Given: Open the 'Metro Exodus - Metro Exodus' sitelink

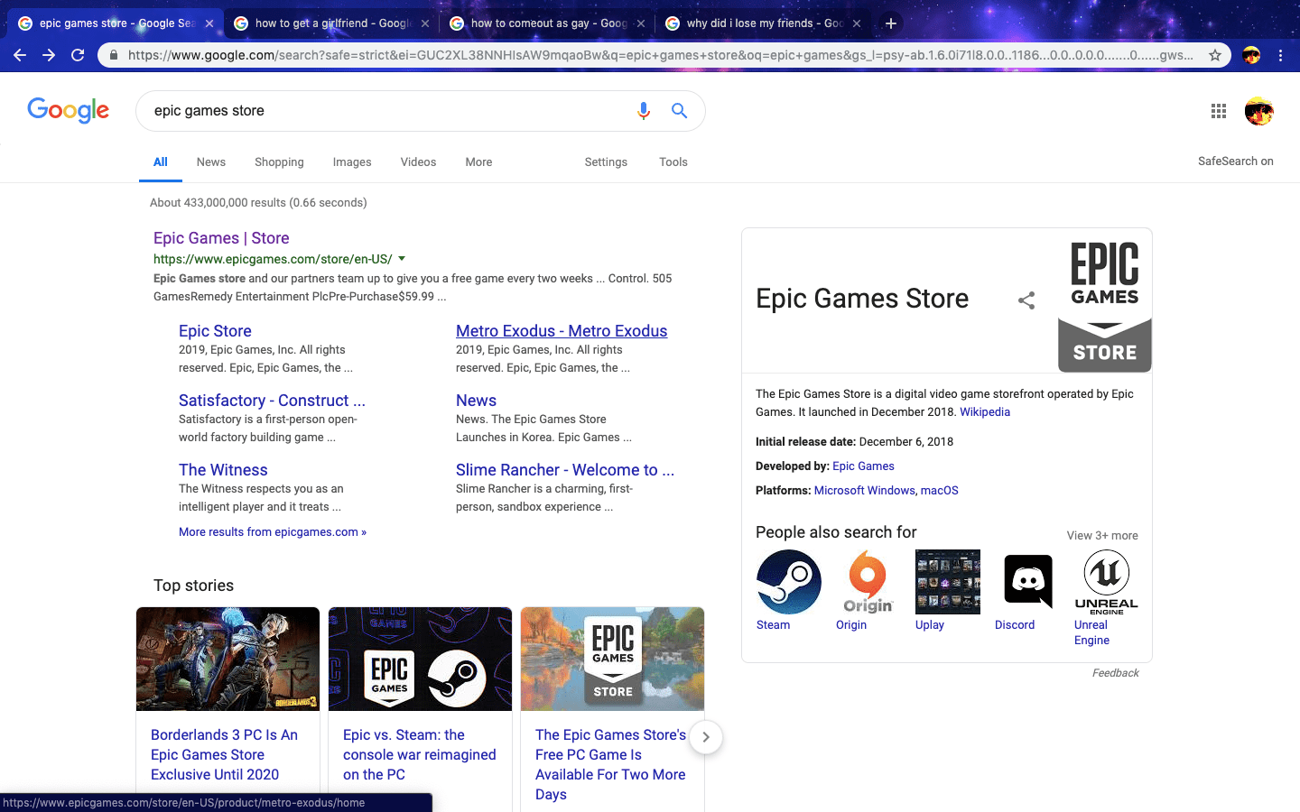Looking at the screenshot, I should coord(562,331).
